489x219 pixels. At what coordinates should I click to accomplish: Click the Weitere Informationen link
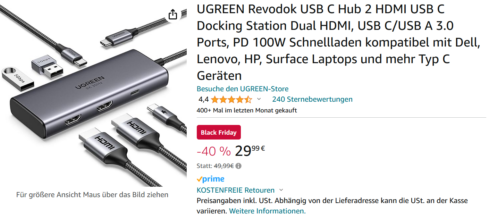(268, 211)
